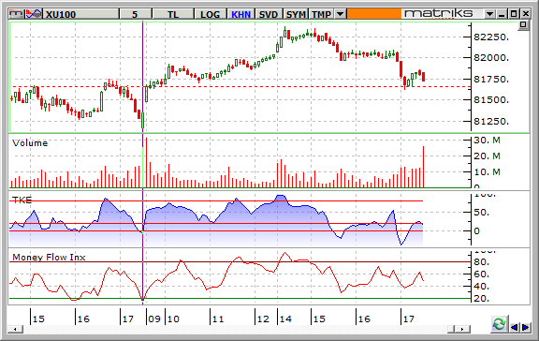Viewport: 539px width, 341px height.
Task: Click the 81250 price axis label
Action: click(x=491, y=122)
